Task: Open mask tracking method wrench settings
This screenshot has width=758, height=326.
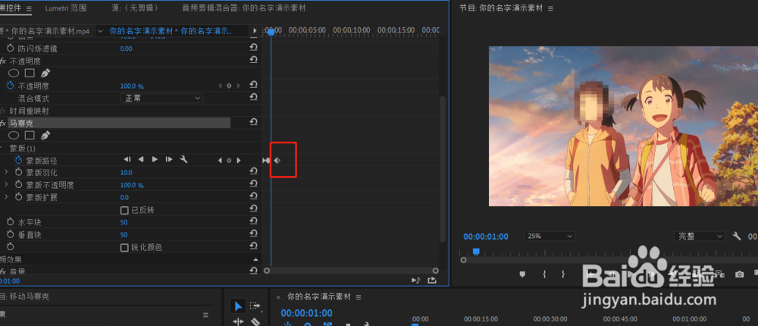Action: 183,160
